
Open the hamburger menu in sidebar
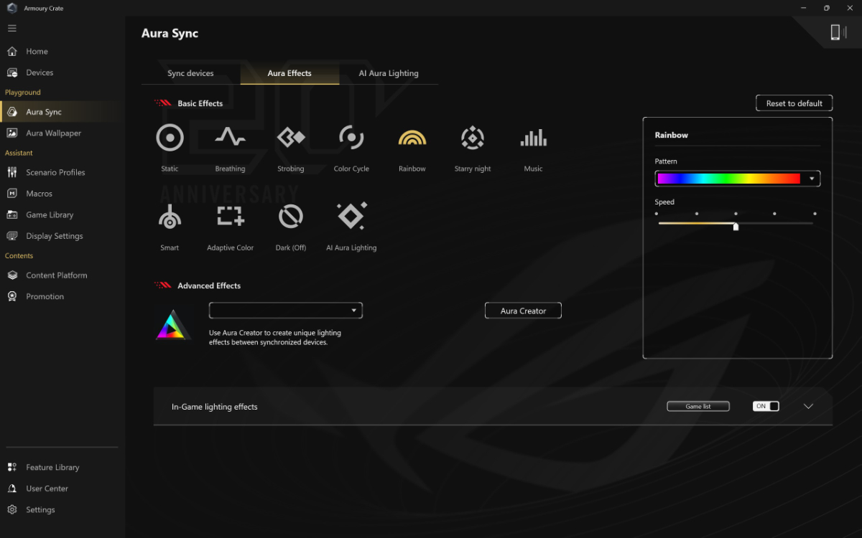coord(11,28)
